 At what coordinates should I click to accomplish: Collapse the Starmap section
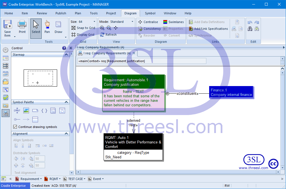pyautogui.click(x=66, y=55)
